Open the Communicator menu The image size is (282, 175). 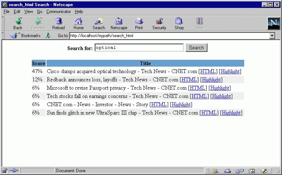coord(59,12)
